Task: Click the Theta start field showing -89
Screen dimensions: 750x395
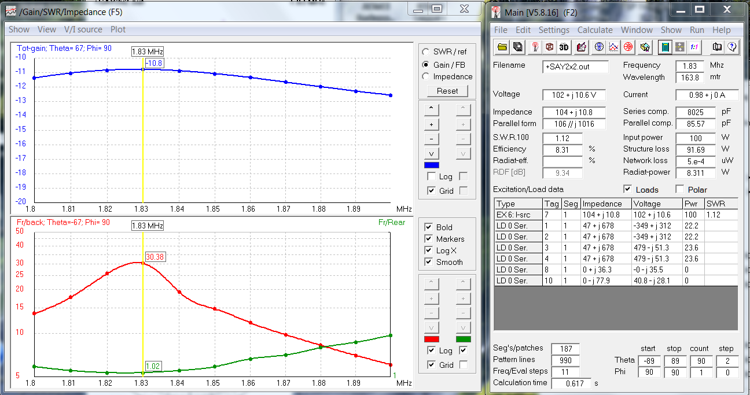Action: coord(649,361)
